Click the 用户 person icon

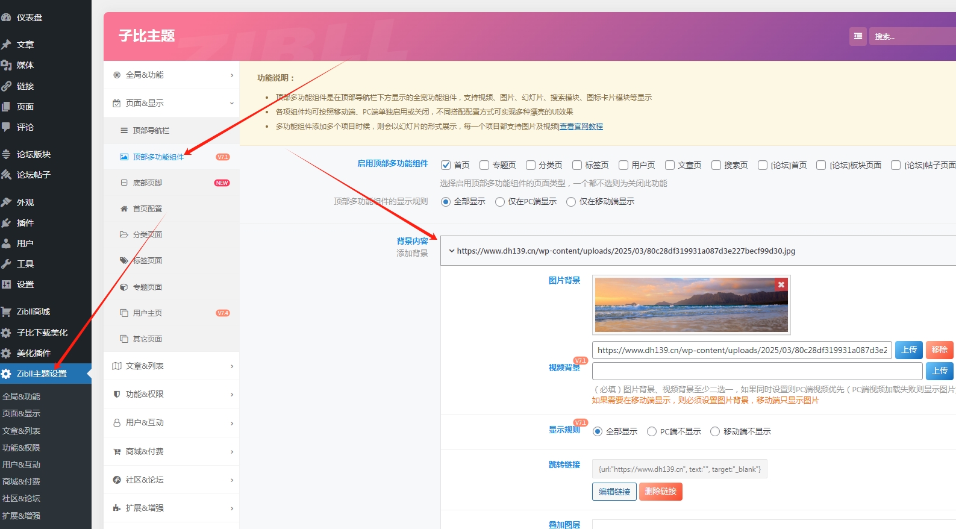[6, 243]
